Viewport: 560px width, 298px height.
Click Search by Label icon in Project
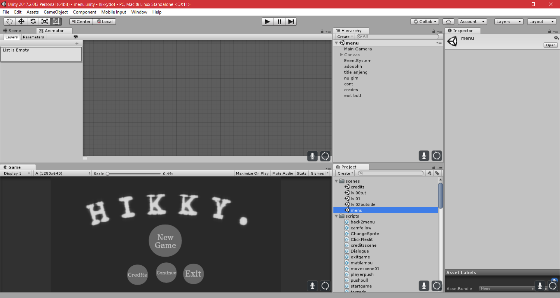[437, 173]
